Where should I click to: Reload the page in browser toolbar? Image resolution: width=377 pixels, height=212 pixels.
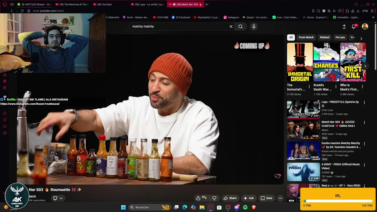(22, 11)
